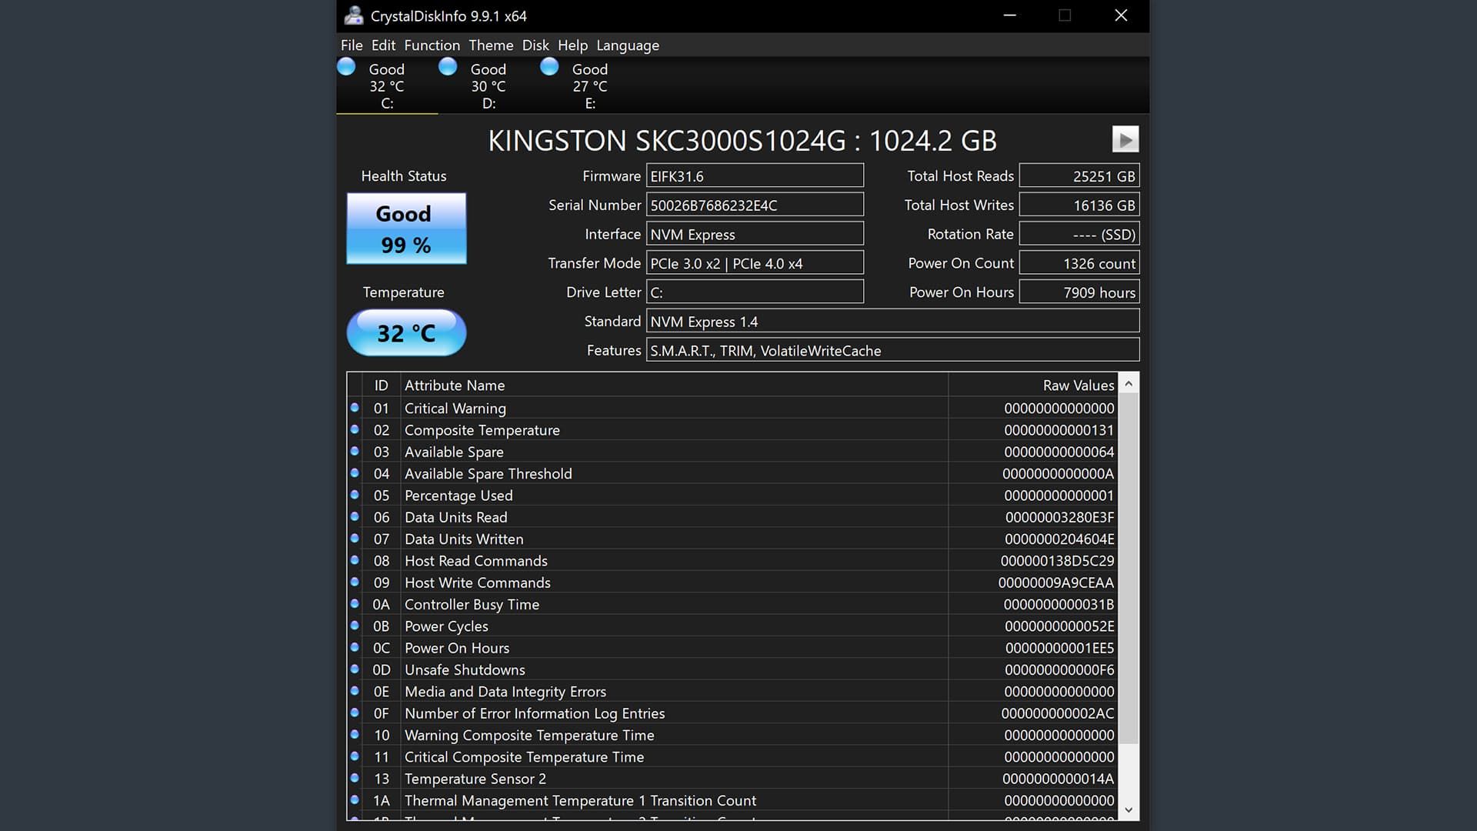This screenshot has height=831, width=1477.
Task: Click the 32 °C temperature button
Action: [406, 332]
